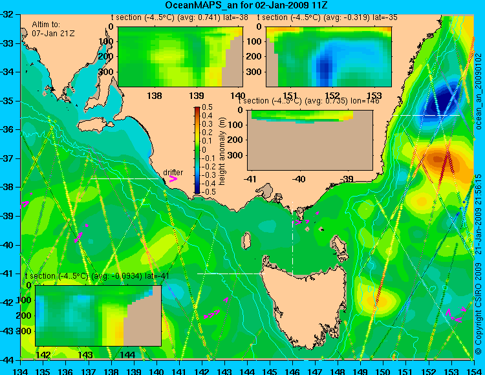
Task: Open the lat=-35 section inset plot
Action: coord(329,57)
